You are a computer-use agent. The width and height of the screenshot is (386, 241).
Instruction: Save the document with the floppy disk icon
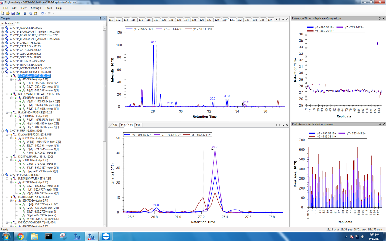[13, 13]
